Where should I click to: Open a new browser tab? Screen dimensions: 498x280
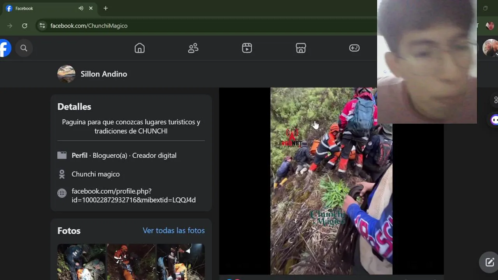(x=105, y=8)
